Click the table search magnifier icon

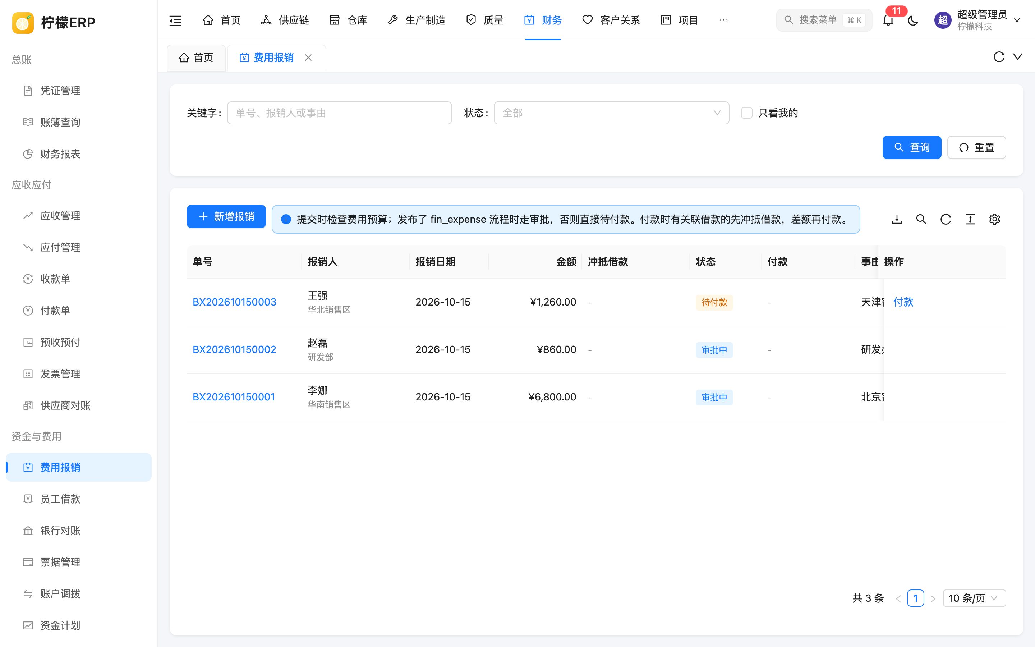tap(921, 220)
